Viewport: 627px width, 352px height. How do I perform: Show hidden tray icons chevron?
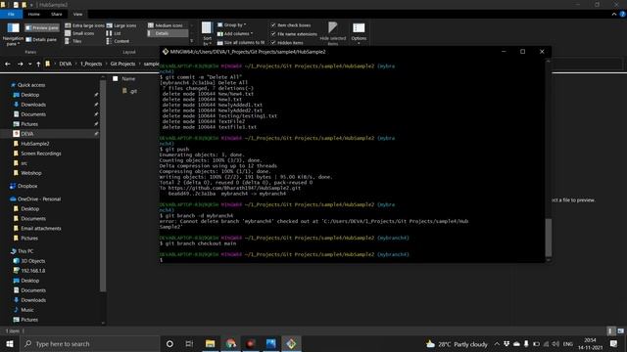click(x=497, y=343)
